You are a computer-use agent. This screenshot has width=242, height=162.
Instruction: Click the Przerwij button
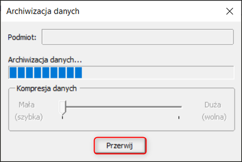click(x=120, y=146)
